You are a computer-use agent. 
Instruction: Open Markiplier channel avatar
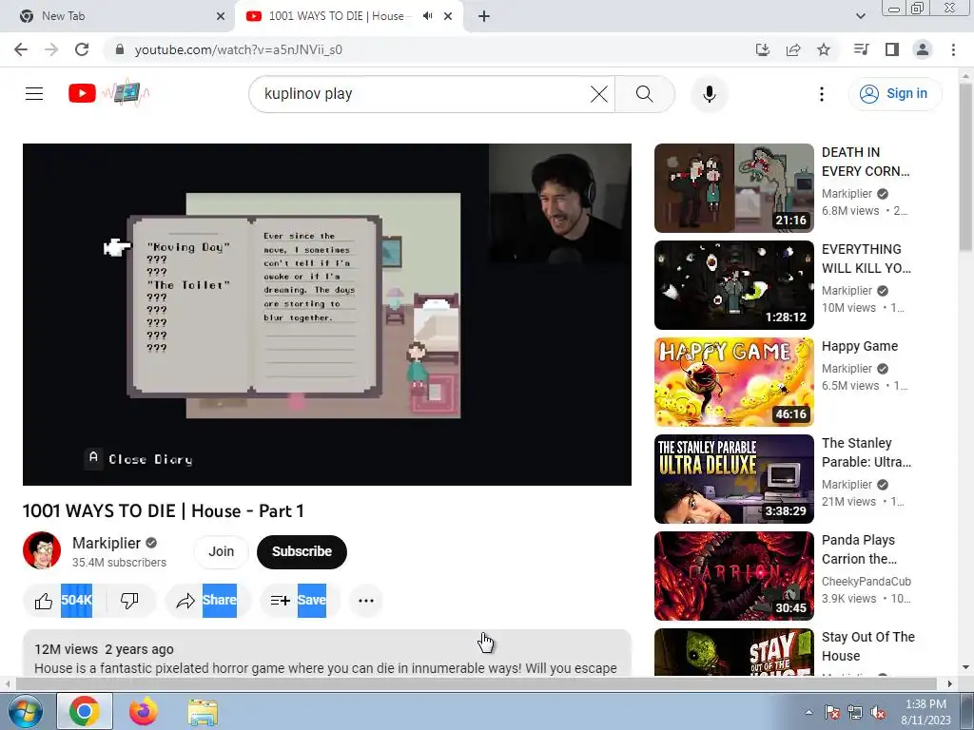42,550
